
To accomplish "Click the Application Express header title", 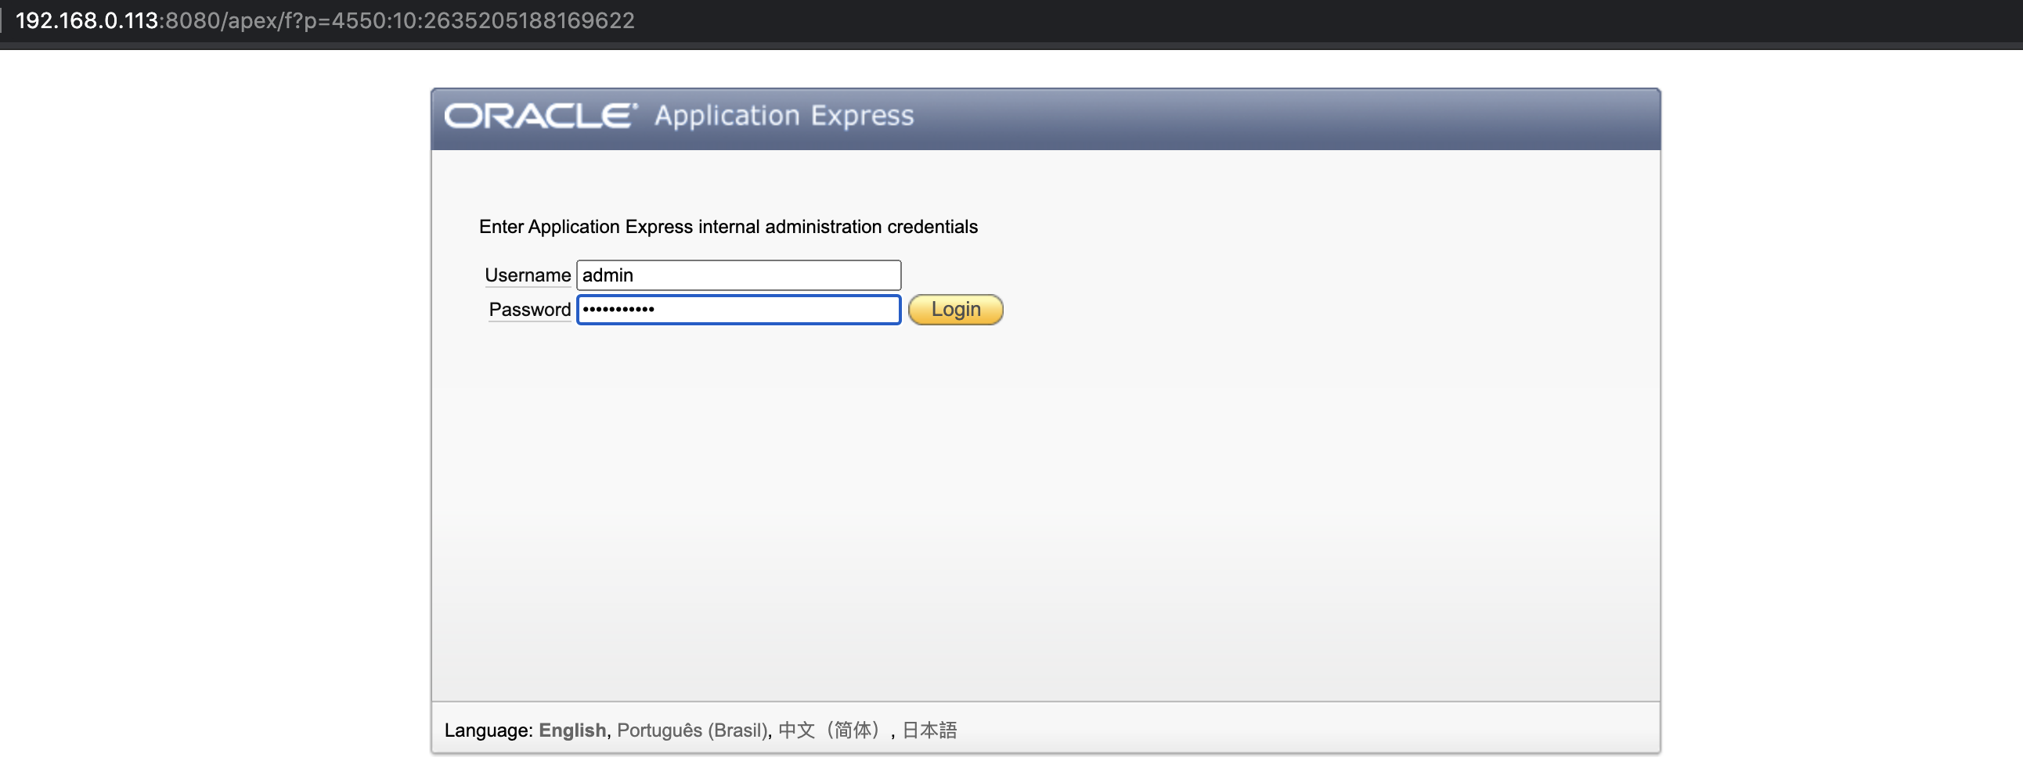I will click(x=784, y=116).
